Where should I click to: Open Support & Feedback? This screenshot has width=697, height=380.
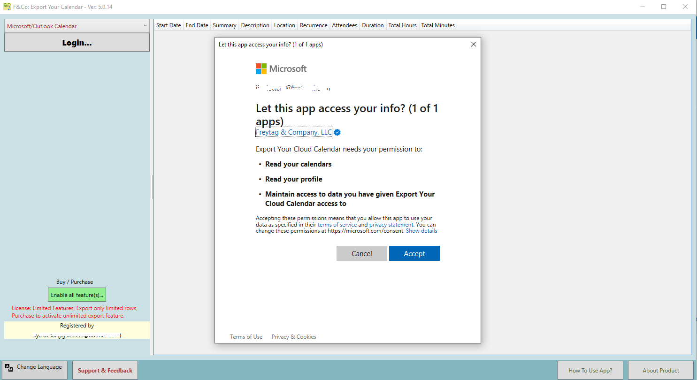[105, 370]
